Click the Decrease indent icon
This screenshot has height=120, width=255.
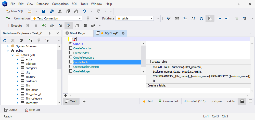[x=219, y=18]
